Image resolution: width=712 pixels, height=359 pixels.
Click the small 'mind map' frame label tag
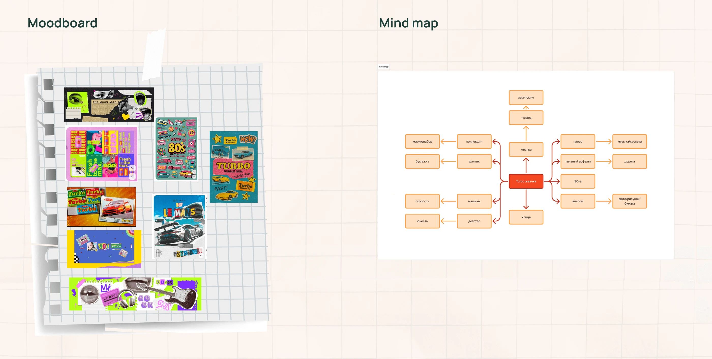click(383, 67)
